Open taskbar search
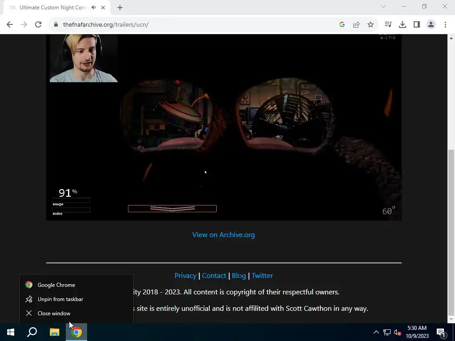This screenshot has height=341, width=455. [x=32, y=332]
